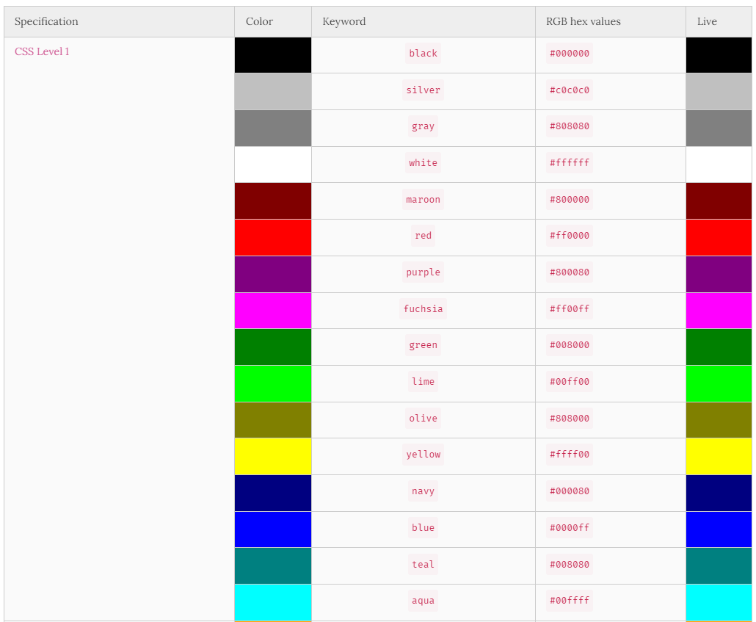Click the hex value #c0c0c0
The height and width of the screenshot is (622, 756).
point(570,90)
